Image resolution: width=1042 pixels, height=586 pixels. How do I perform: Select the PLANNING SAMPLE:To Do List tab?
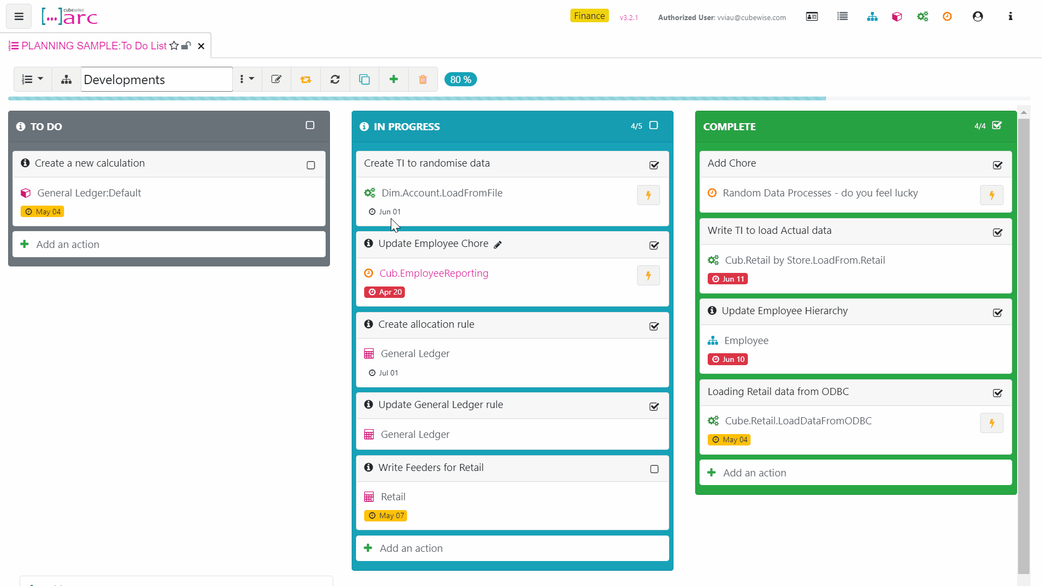[x=92, y=46]
